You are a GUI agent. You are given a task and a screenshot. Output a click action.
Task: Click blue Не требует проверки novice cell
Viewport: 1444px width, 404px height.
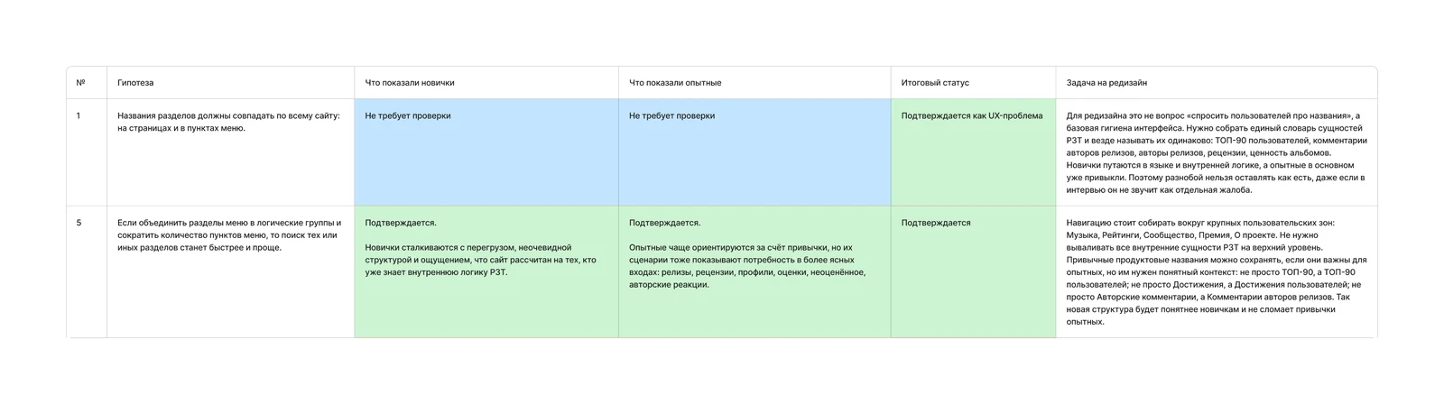coord(486,152)
